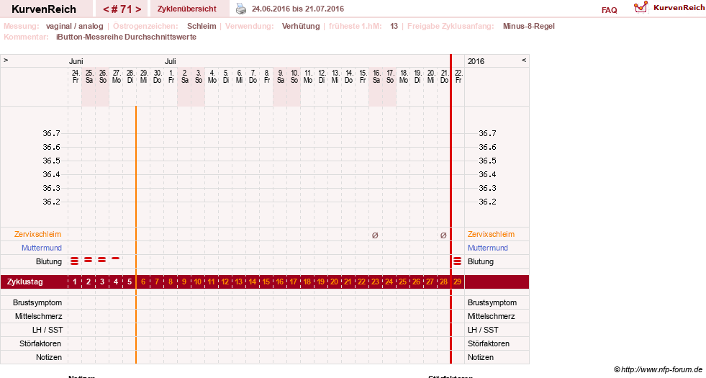Click the 36.2 temperature label on the right

click(487, 202)
